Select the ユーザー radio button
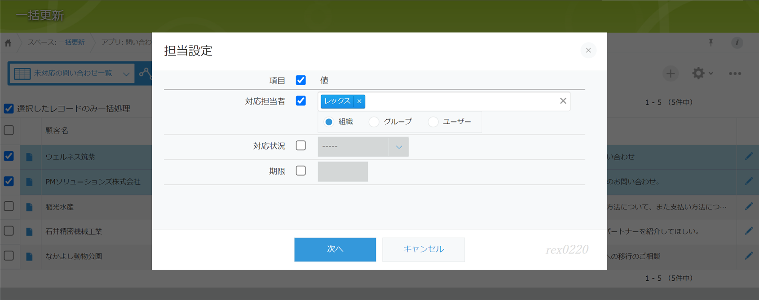 tap(433, 122)
